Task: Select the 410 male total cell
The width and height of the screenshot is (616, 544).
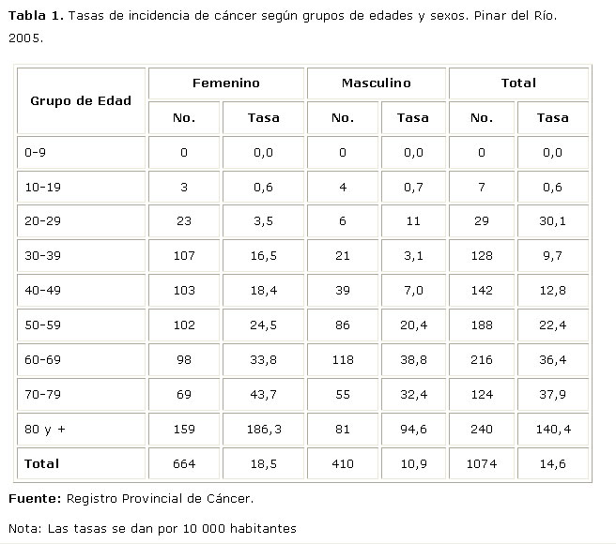Action: [x=343, y=463]
